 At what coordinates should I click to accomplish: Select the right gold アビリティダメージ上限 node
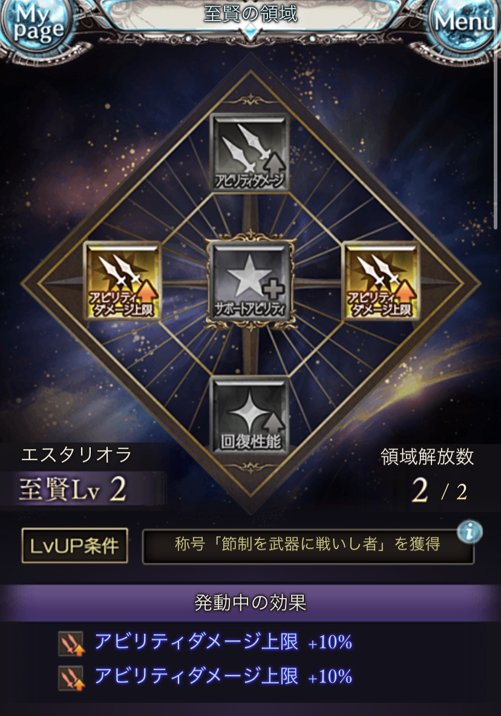pos(381,281)
